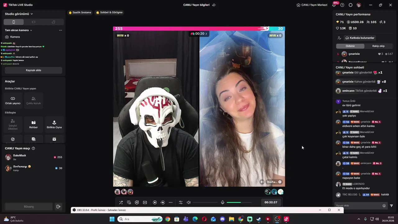Mute the speaker output
Viewport: 398px width, 224px height.
pyautogui.click(x=188, y=203)
